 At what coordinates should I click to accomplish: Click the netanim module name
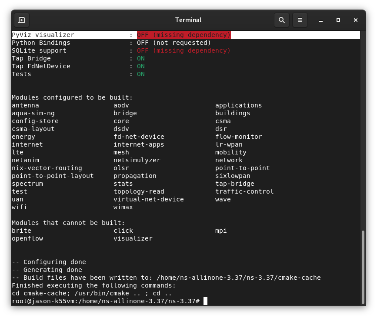coord(25,160)
